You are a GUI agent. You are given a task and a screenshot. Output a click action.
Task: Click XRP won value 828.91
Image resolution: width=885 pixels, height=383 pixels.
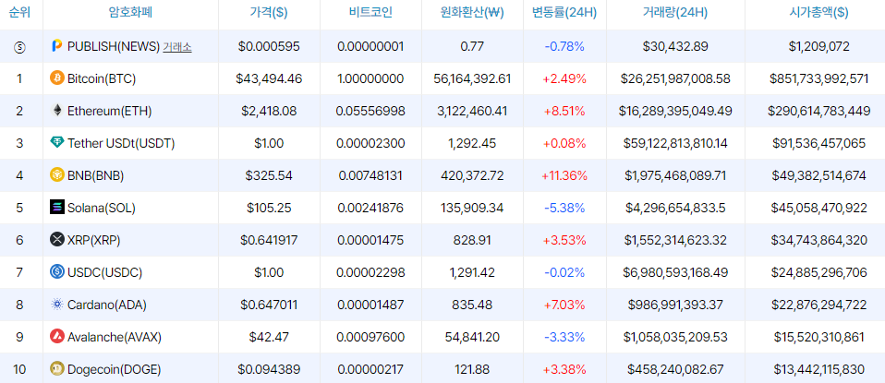coord(472,240)
